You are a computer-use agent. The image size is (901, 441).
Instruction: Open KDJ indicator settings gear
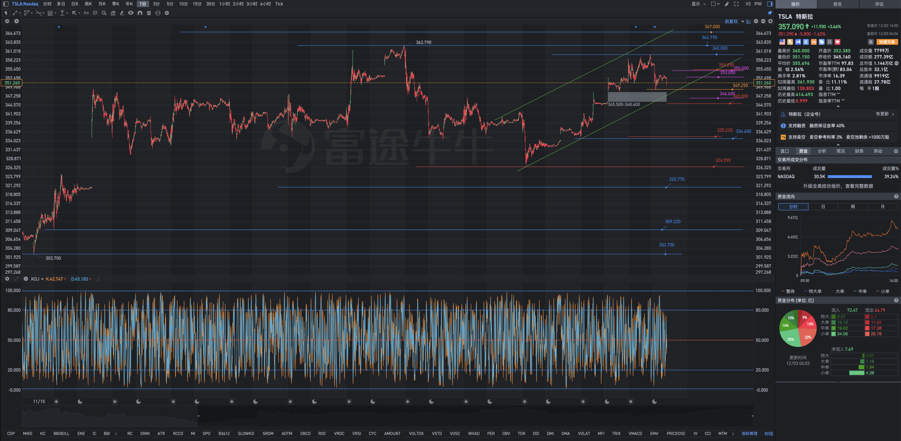(7, 279)
